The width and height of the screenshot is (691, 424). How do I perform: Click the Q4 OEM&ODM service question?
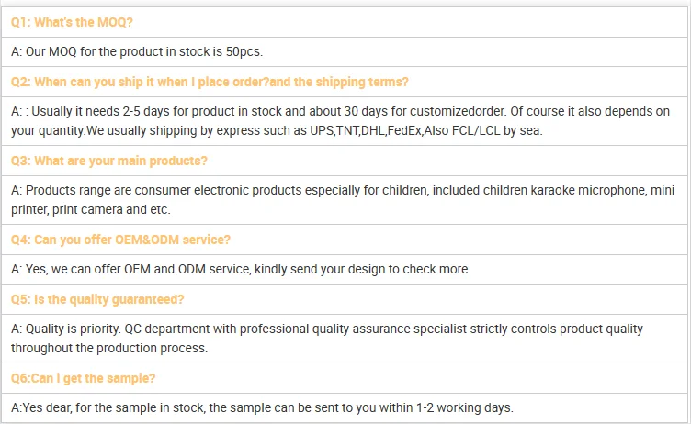click(x=120, y=240)
